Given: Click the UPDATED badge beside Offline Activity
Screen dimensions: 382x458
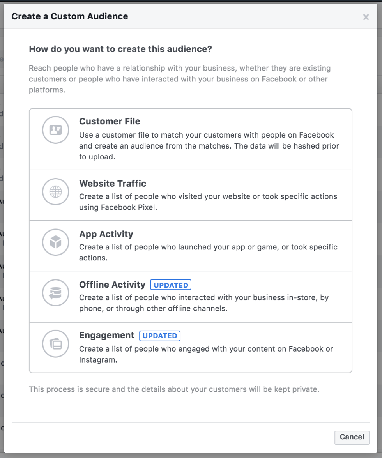Looking at the screenshot, I should coord(171,285).
